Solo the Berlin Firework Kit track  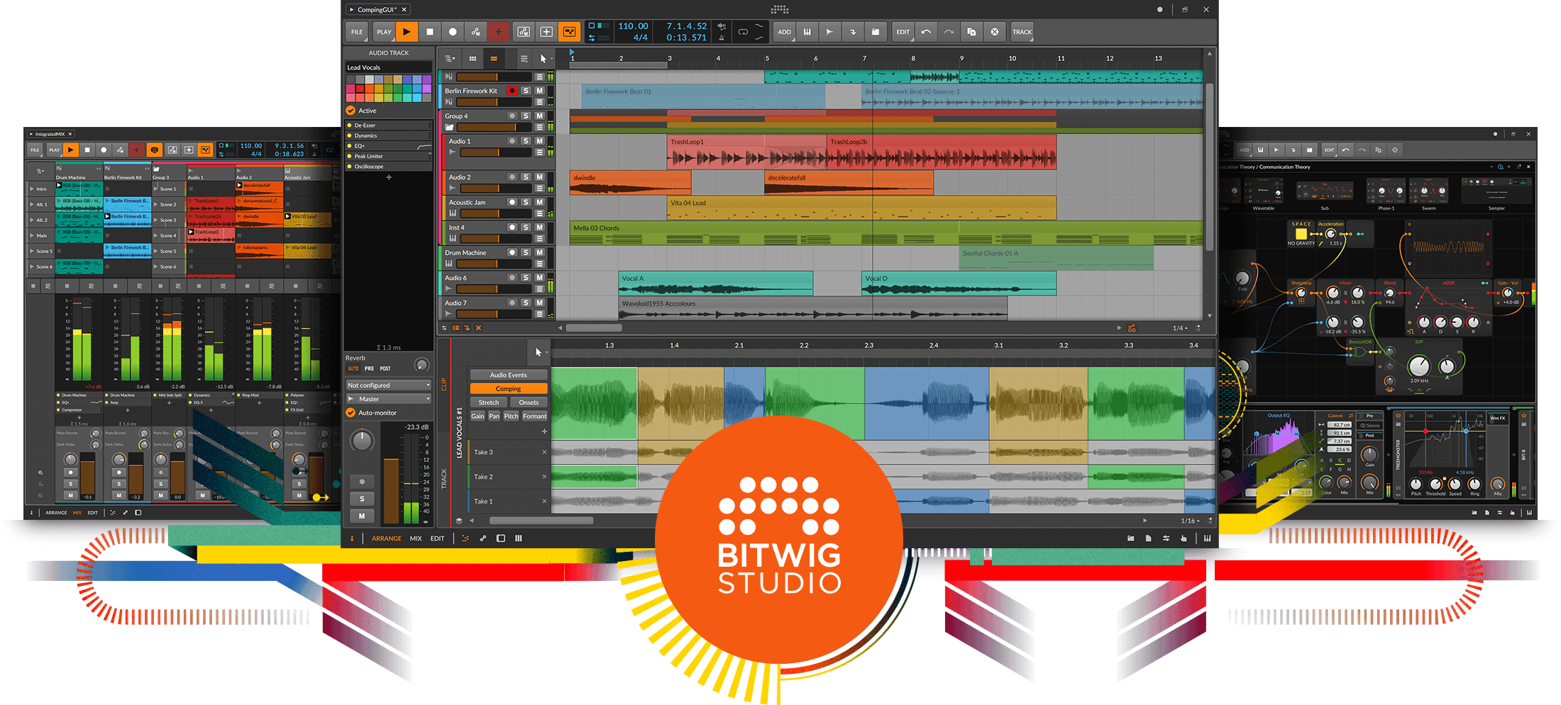pos(526,91)
